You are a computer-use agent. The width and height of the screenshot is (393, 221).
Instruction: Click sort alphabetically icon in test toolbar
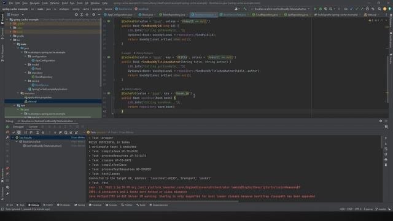point(25,133)
